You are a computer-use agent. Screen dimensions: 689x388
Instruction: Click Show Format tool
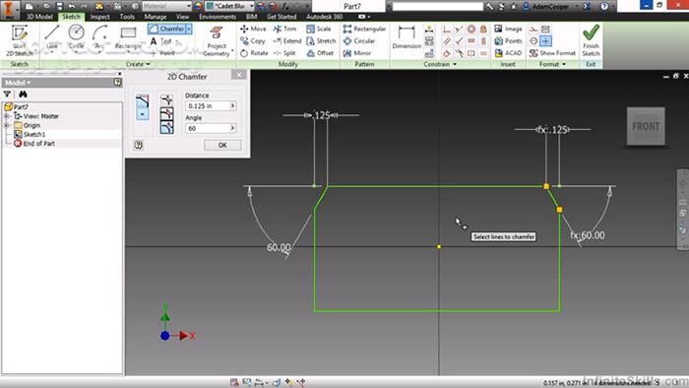[552, 53]
